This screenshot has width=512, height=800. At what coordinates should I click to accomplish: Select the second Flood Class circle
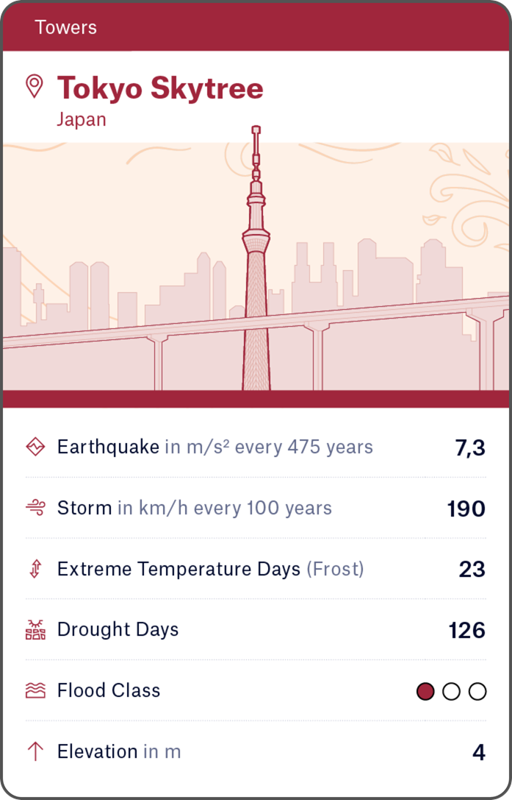[452, 691]
